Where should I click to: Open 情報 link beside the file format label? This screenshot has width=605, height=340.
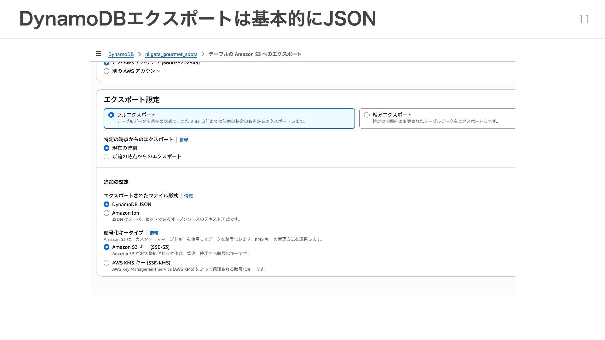pyautogui.click(x=188, y=196)
